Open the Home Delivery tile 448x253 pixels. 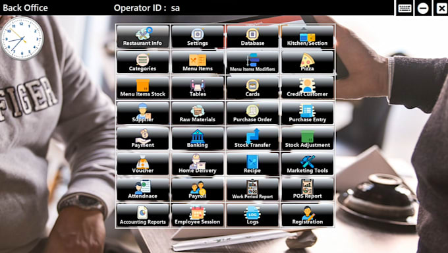[198, 164]
